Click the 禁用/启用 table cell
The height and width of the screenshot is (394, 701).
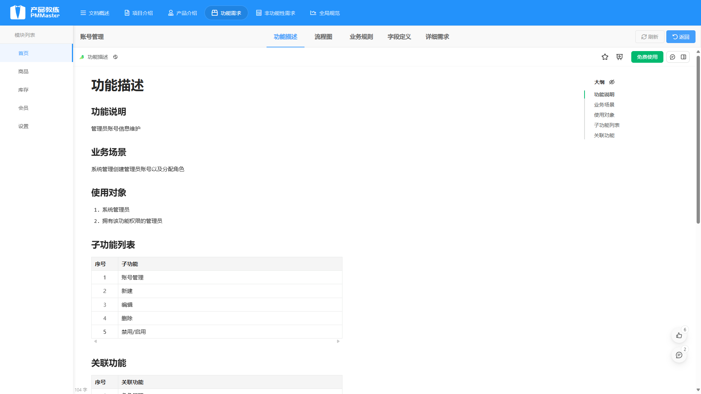click(230, 332)
